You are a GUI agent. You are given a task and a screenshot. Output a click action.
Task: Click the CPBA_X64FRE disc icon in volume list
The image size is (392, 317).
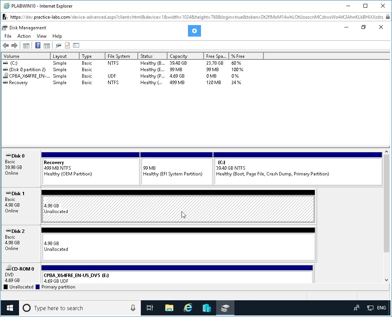coord(5,75)
